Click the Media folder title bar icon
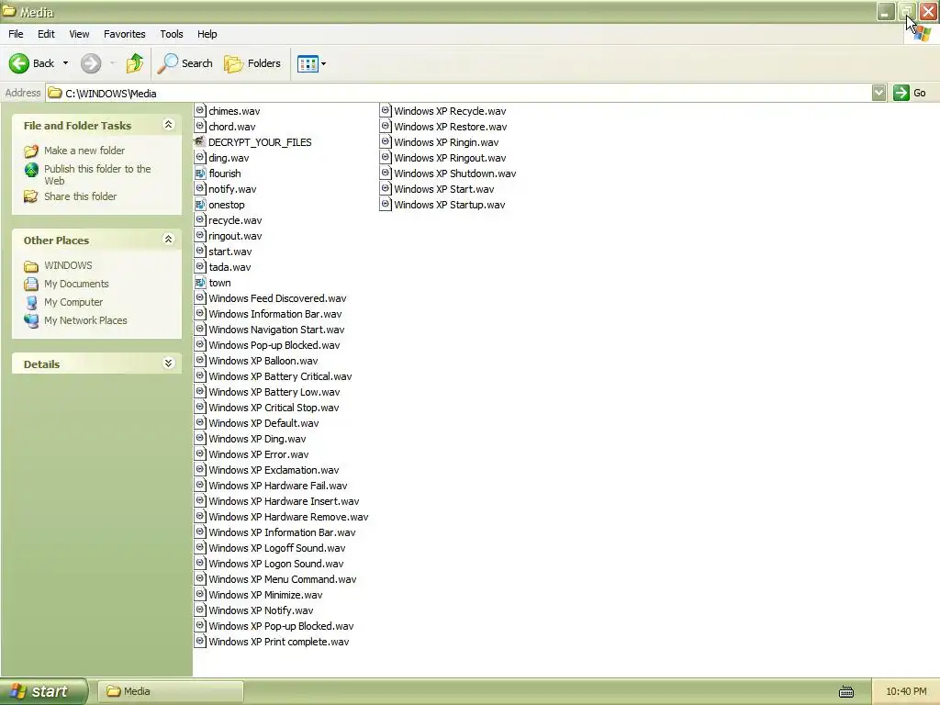This screenshot has width=940, height=705. pos(9,11)
